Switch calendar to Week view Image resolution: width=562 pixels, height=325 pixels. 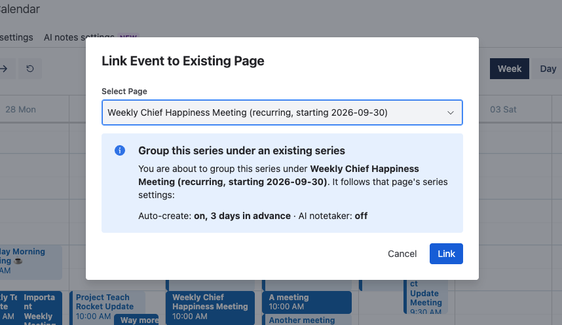click(510, 69)
